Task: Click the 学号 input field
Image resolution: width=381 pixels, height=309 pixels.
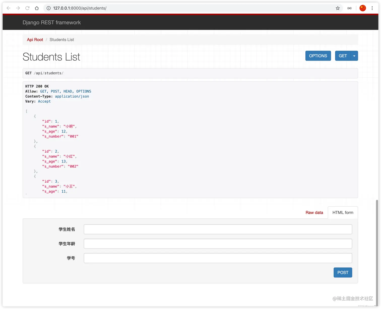Action: [x=218, y=258]
